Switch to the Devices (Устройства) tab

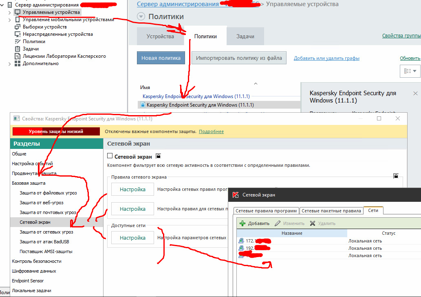point(160,36)
